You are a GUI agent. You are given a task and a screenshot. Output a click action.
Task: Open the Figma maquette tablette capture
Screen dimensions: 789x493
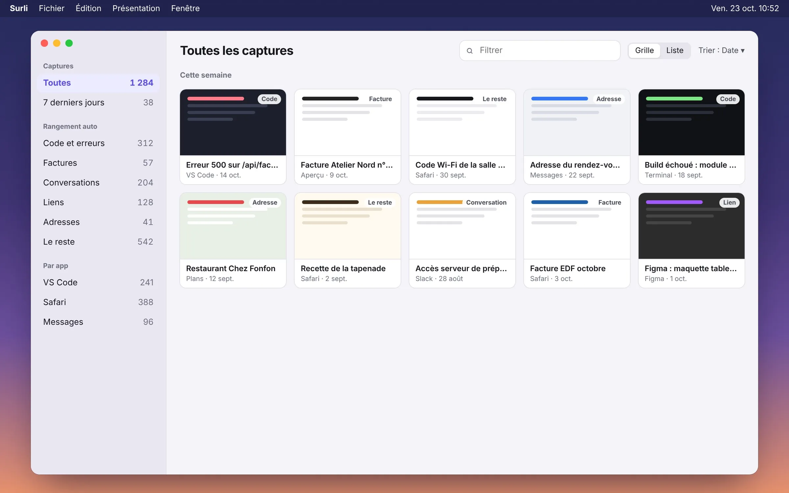click(x=691, y=240)
